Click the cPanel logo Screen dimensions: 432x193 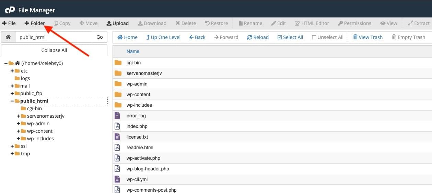pos(10,10)
